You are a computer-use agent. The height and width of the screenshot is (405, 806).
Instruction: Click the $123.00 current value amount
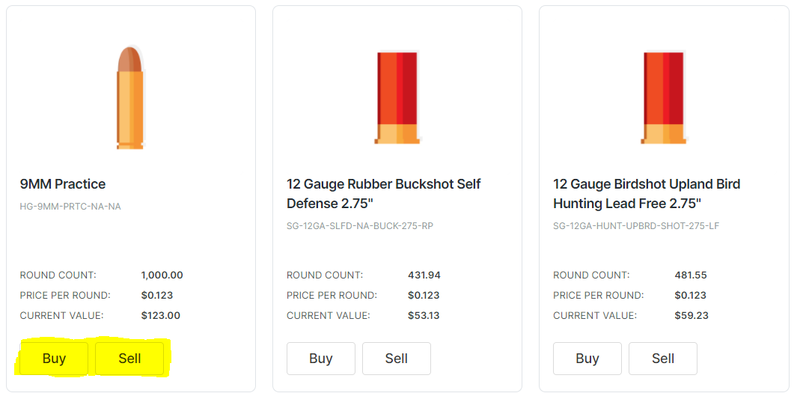point(160,316)
